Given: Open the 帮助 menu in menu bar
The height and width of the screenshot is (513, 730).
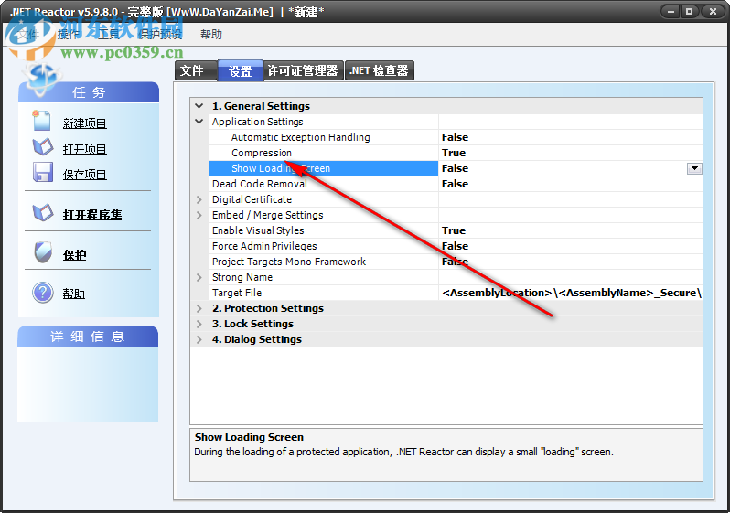Looking at the screenshot, I should 211,35.
